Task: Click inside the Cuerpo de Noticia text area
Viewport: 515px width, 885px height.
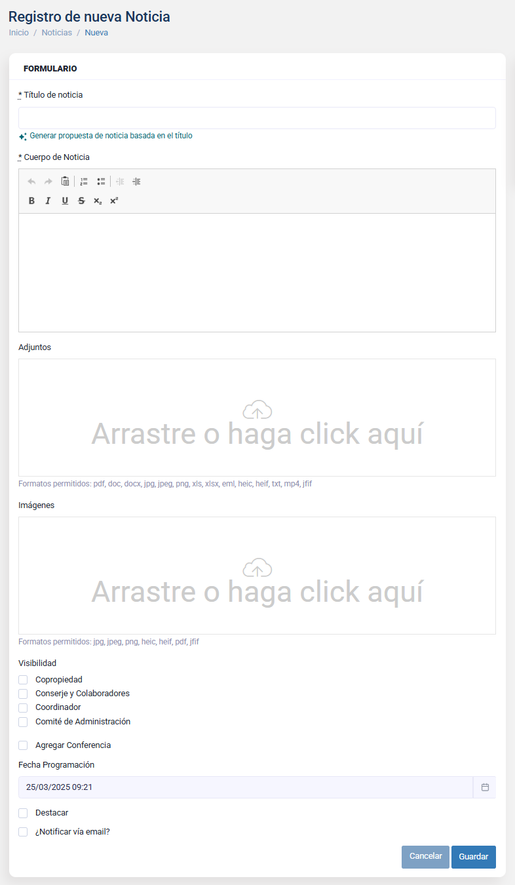Action: (x=257, y=273)
